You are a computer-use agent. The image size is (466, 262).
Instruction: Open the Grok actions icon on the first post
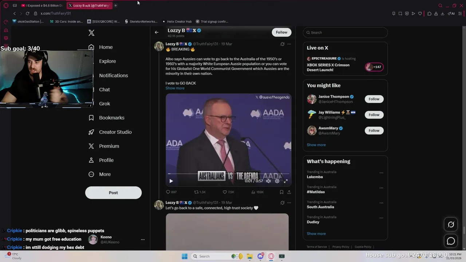[x=282, y=44]
